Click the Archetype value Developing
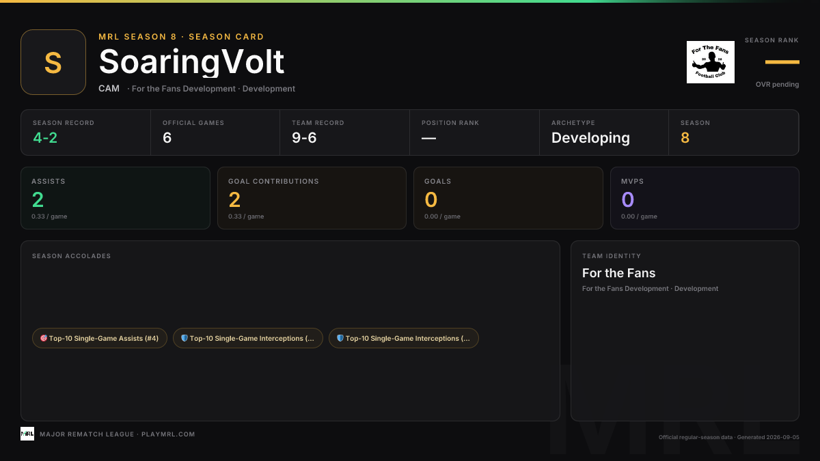This screenshot has width=820, height=461. coord(590,138)
